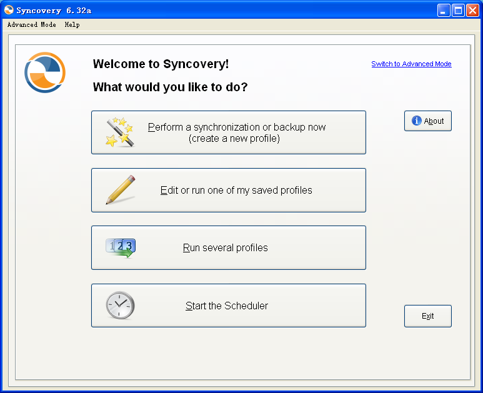Click the blue info icon on About
Screen dimensions: 483x393
417,121
